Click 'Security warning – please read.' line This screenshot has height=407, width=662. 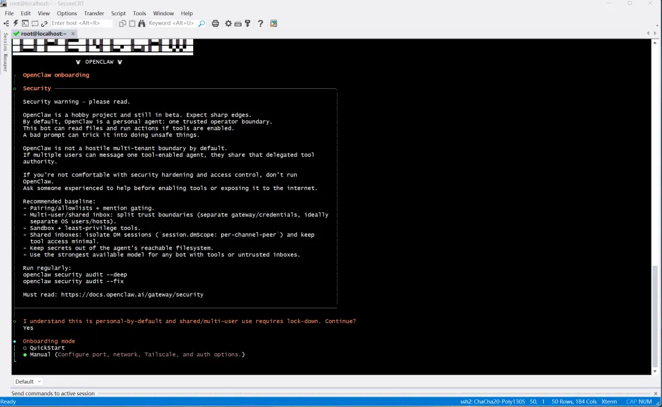click(77, 102)
